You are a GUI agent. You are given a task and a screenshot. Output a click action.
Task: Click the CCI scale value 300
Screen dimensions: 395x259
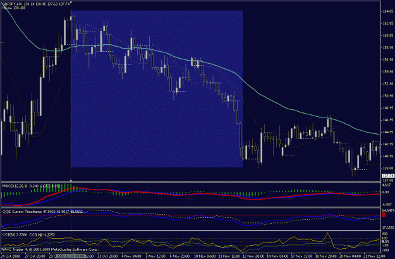[x=386, y=234]
